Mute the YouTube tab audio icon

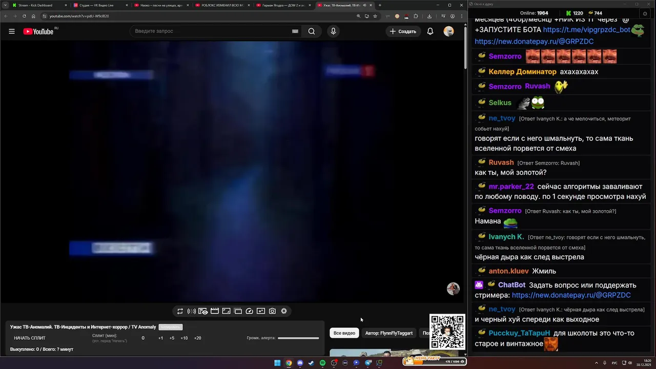pyautogui.click(x=365, y=5)
